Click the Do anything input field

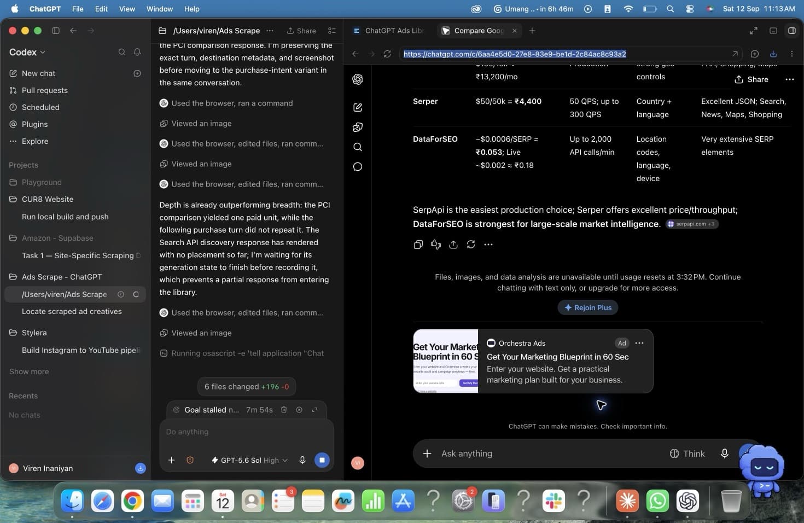point(246,432)
